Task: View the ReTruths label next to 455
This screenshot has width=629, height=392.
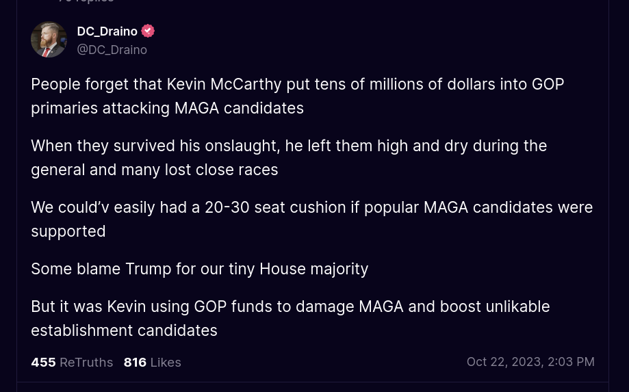Action: [x=86, y=363]
